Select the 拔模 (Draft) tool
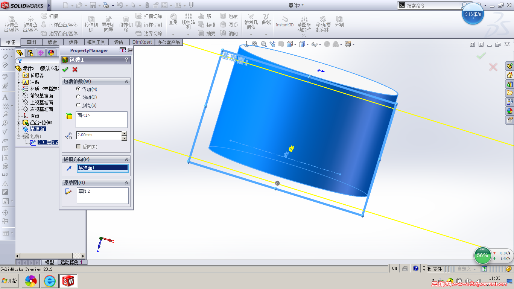514x289 pixels. click(207, 25)
